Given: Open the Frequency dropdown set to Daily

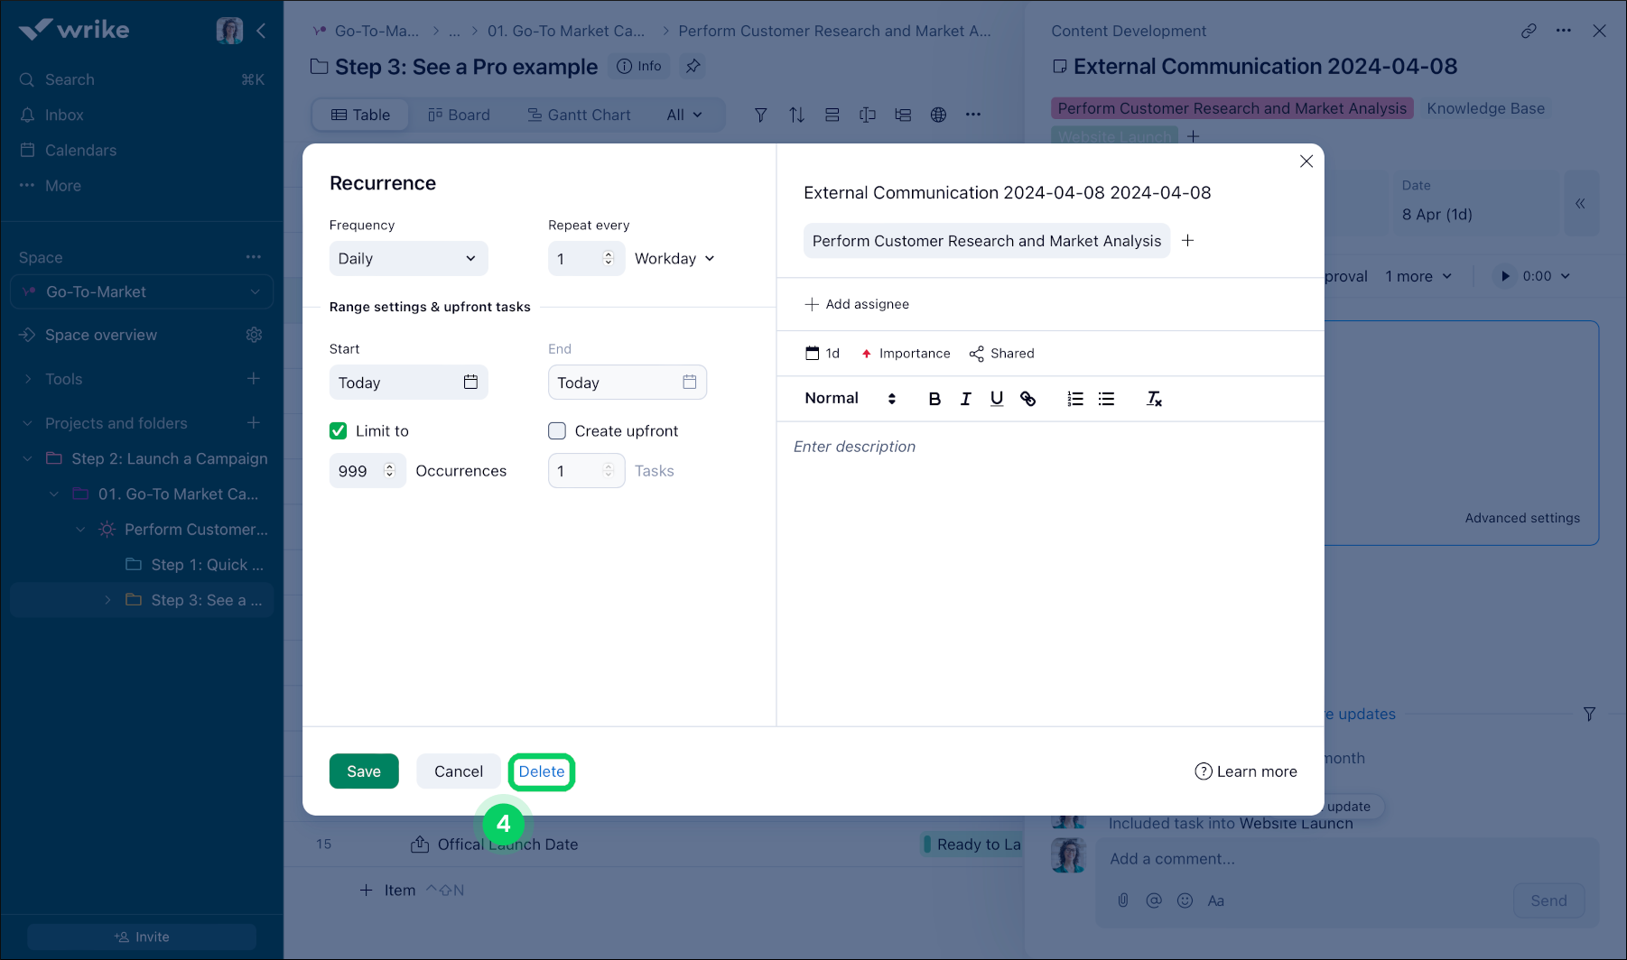Looking at the screenshot, I should point(408,259).
